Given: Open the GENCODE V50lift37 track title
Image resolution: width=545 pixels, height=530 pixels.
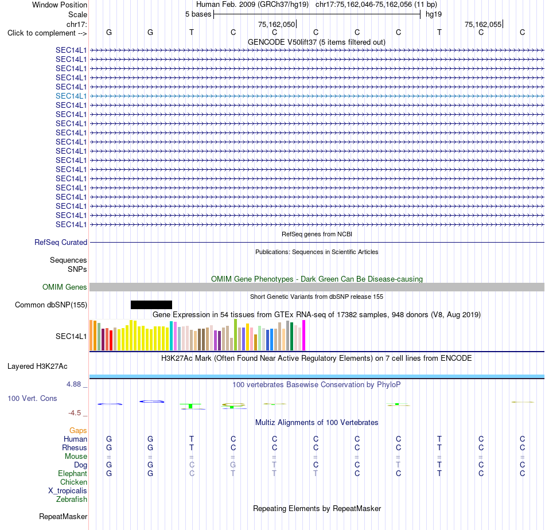Looking at the screenshot, I should pos(316,42).
